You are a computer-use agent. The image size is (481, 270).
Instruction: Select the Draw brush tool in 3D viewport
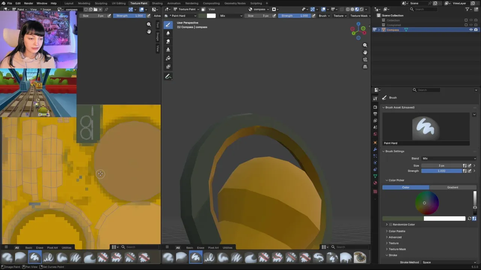pos(168,25)
